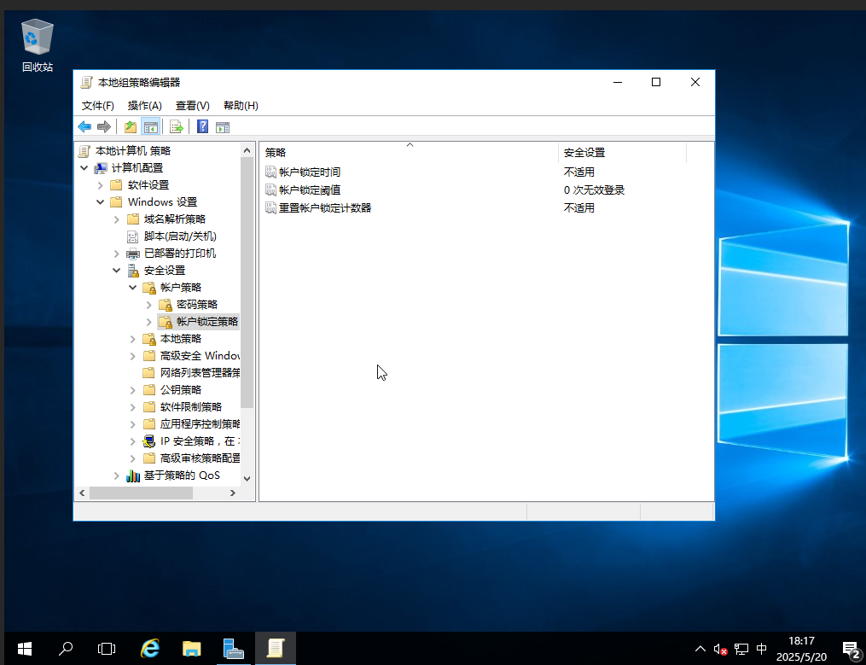Click the policy icon beside 重置帐户锁定计数器

270,207
